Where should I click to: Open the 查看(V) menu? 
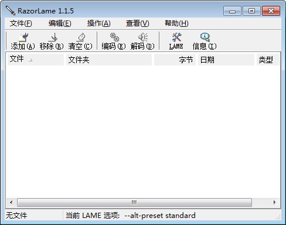coord(138,23)
